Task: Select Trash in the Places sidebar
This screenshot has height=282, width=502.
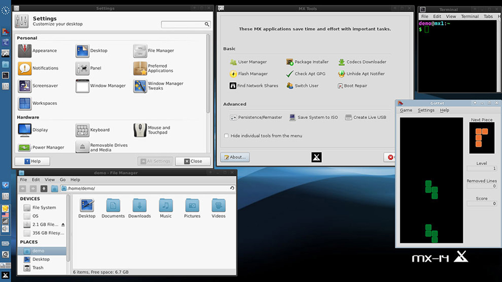Action: tap(38, 268)
